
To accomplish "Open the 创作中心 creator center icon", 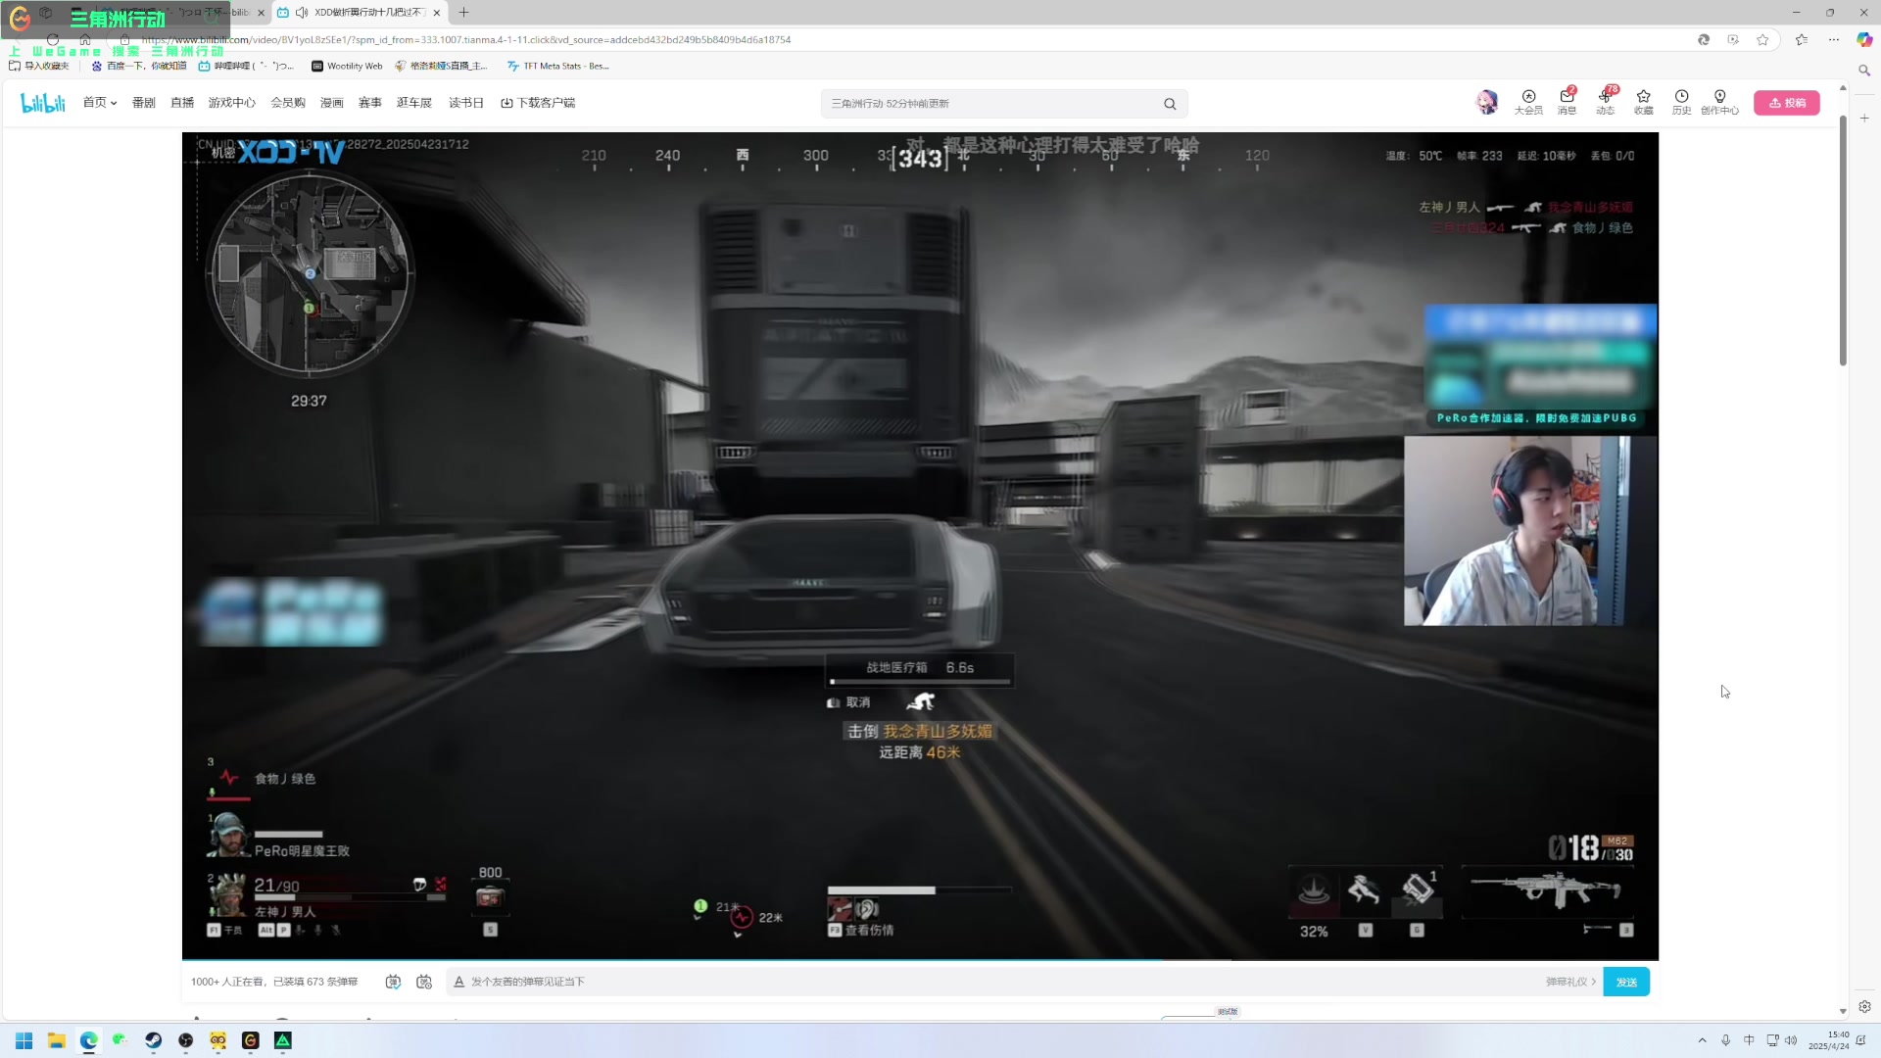I will tap(1719, 102).
